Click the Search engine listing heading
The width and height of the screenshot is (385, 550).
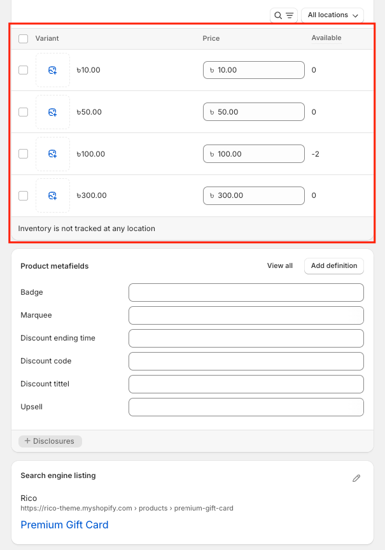[58, 476]
